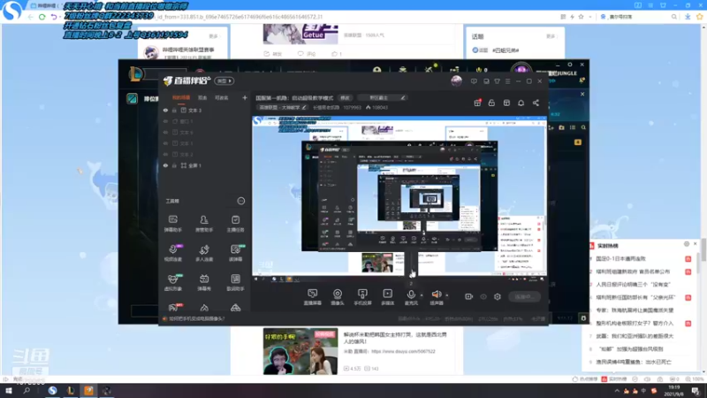707x398 pixels.
Task: Click the stop streaming button
Action: coord(524,296)
